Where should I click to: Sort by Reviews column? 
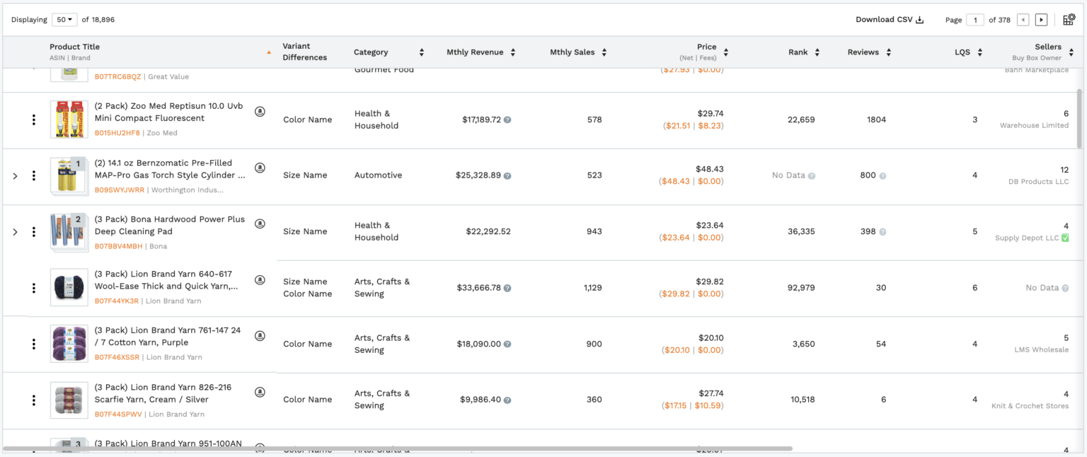(888, 52)
